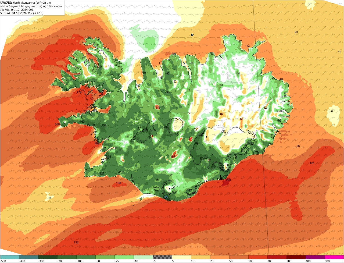344x263 pixels.
Task: Click the -400 to -300 dark teal legend swatch
Action: [29, 257]
